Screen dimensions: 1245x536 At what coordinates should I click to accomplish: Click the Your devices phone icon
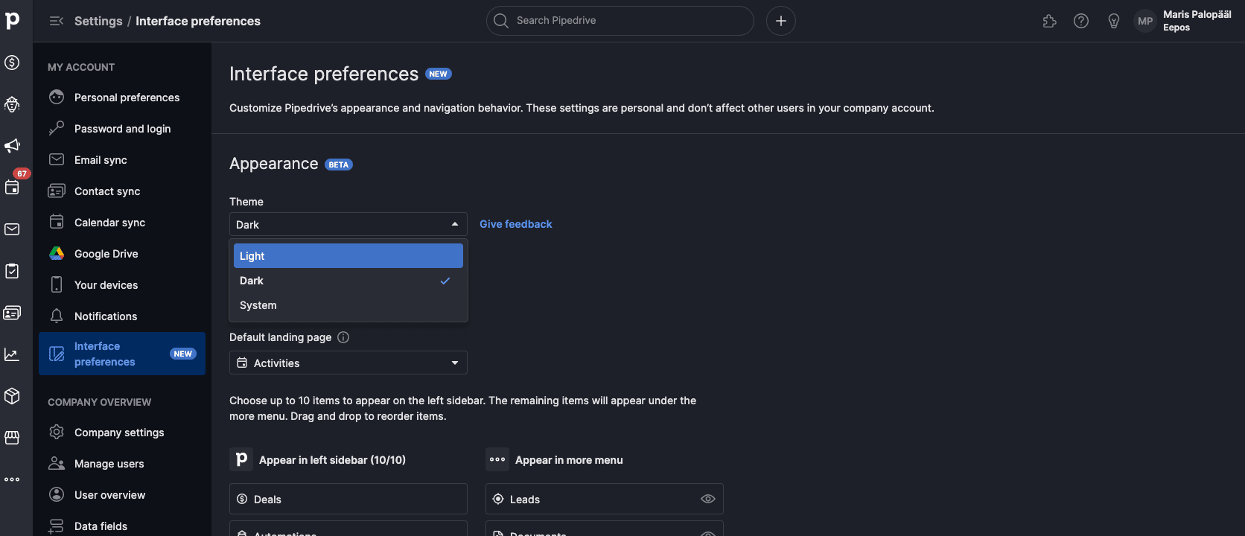click(x=57, y=284)
